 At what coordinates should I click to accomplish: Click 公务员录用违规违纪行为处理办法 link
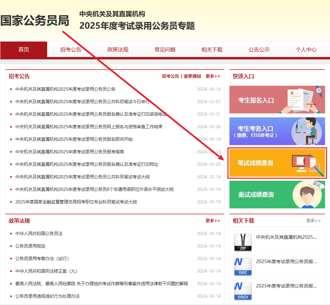pyautogui.click(x=47, y=296)
